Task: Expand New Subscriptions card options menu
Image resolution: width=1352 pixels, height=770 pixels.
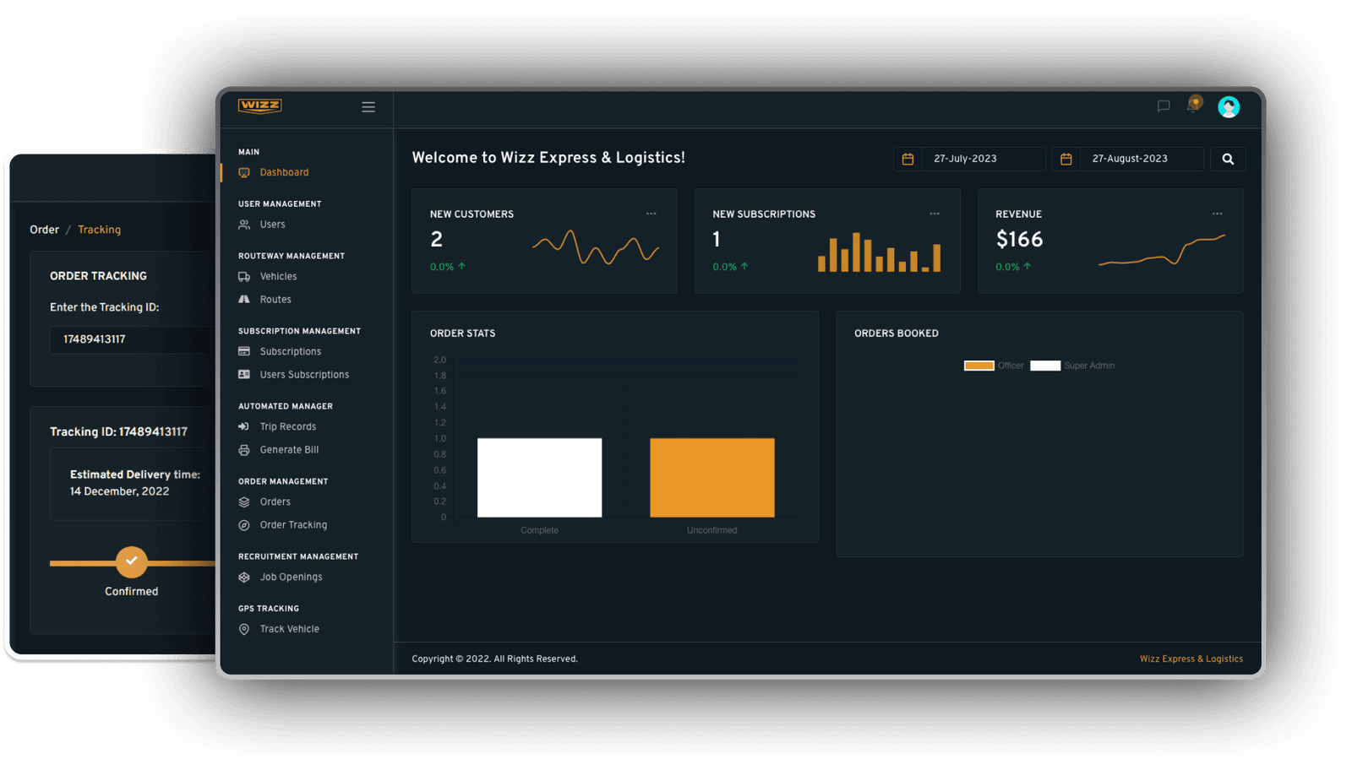Action: pos(935,214)
